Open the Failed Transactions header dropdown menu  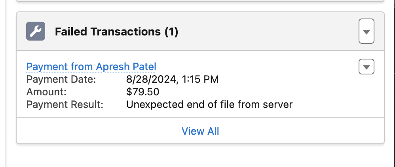click(x=366, y=32)
